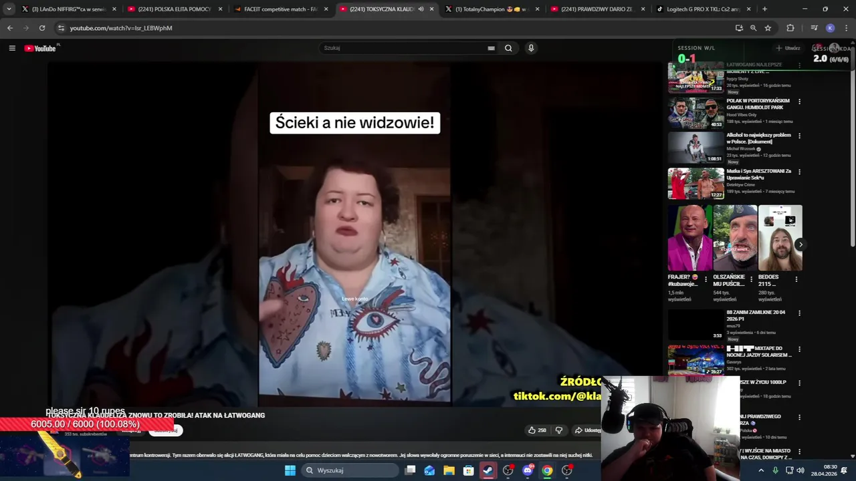Open Hood Vibes Only channel link
This screenshot has height=481, width=856.
[x=743, y=114]
